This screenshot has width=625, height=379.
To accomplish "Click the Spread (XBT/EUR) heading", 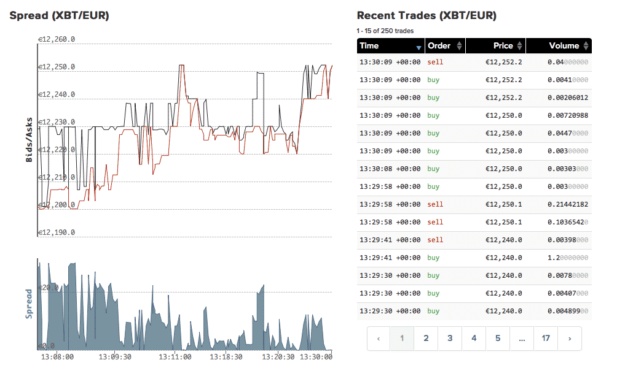I will pos(60,15).
